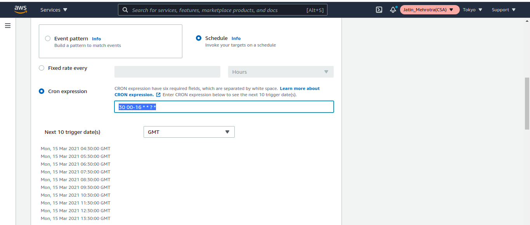Open the Services menu
This screenshot has height=225, width=530.
(54, 9)
